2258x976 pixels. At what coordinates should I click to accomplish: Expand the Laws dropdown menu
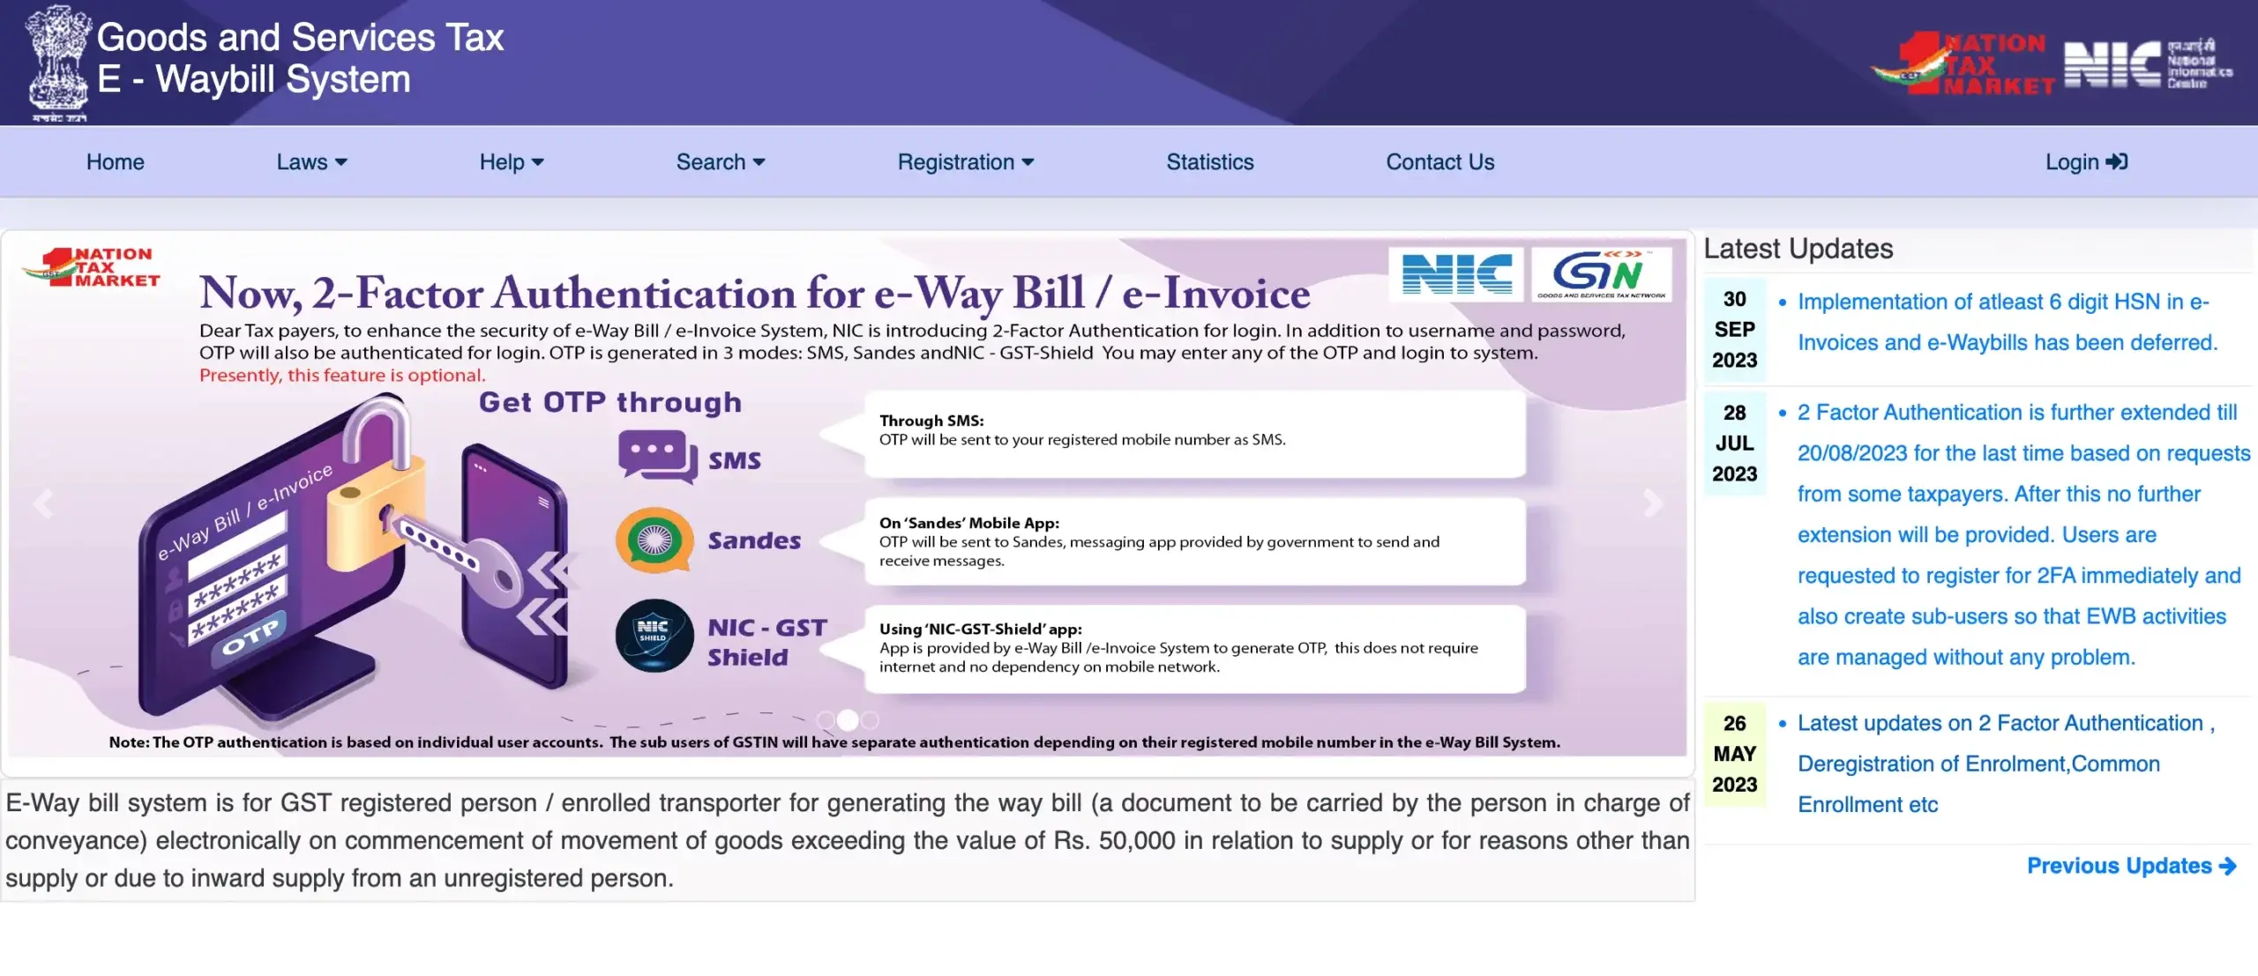coord(308,161)
